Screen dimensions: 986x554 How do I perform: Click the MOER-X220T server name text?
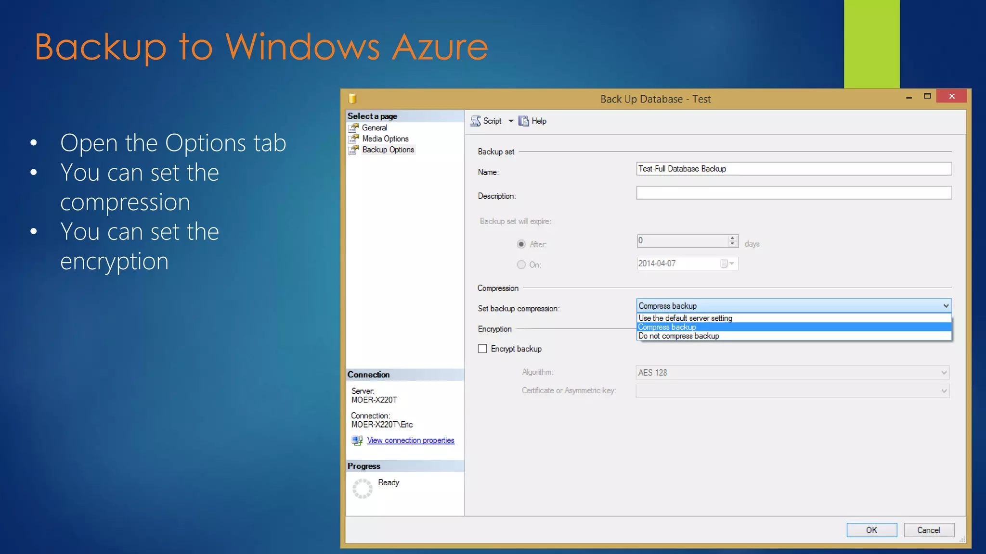(x=374, y=400)
